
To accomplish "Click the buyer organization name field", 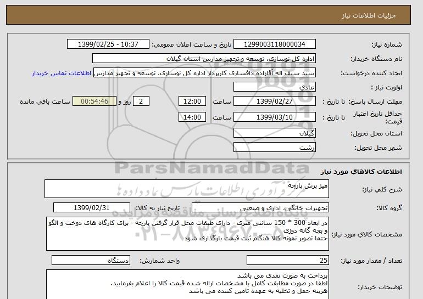I will click(204, 59).
